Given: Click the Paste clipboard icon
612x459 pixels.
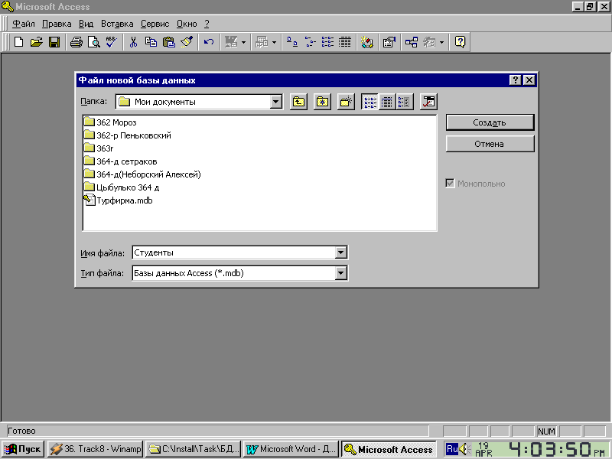Looking at the screenshot, I should tap(168, 42).
